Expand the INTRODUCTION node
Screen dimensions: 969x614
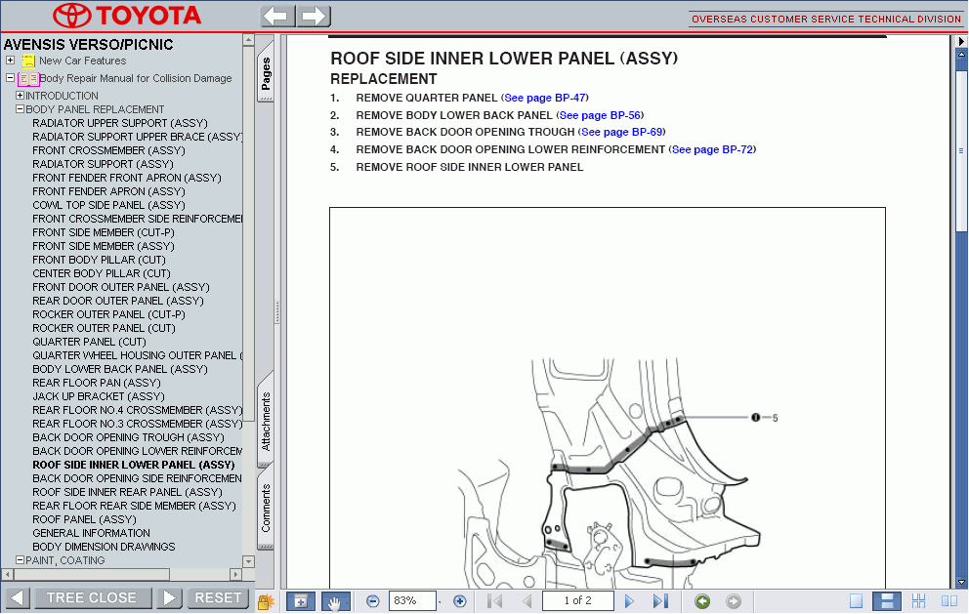(x=20, y=95)
